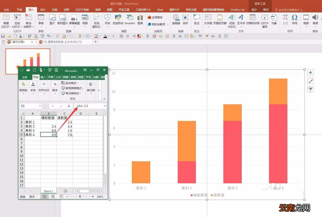
Task: Click Excel page layout view button
Action: (x=53, y=197)
